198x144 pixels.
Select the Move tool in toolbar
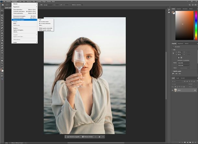click(x=2, y=10)
